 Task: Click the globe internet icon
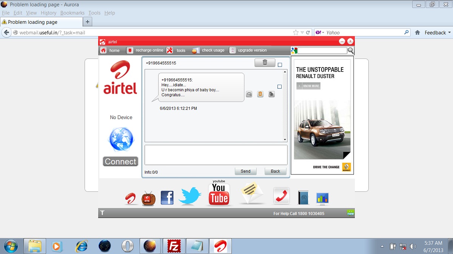click(121, 139)
